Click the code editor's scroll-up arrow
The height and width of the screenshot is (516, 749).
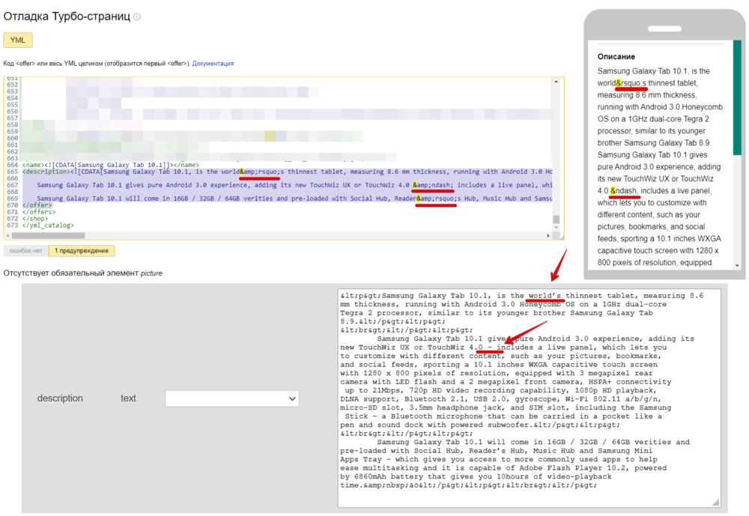click(x=556, y=80)
